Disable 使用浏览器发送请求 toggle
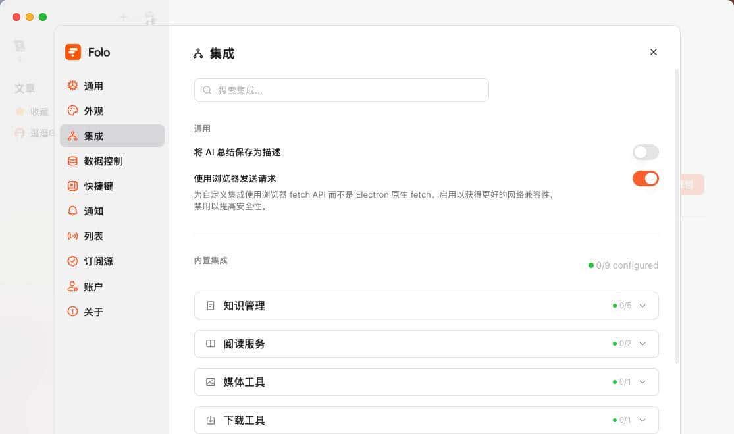This screenshot has width=734, height=434. coord(645,178)
